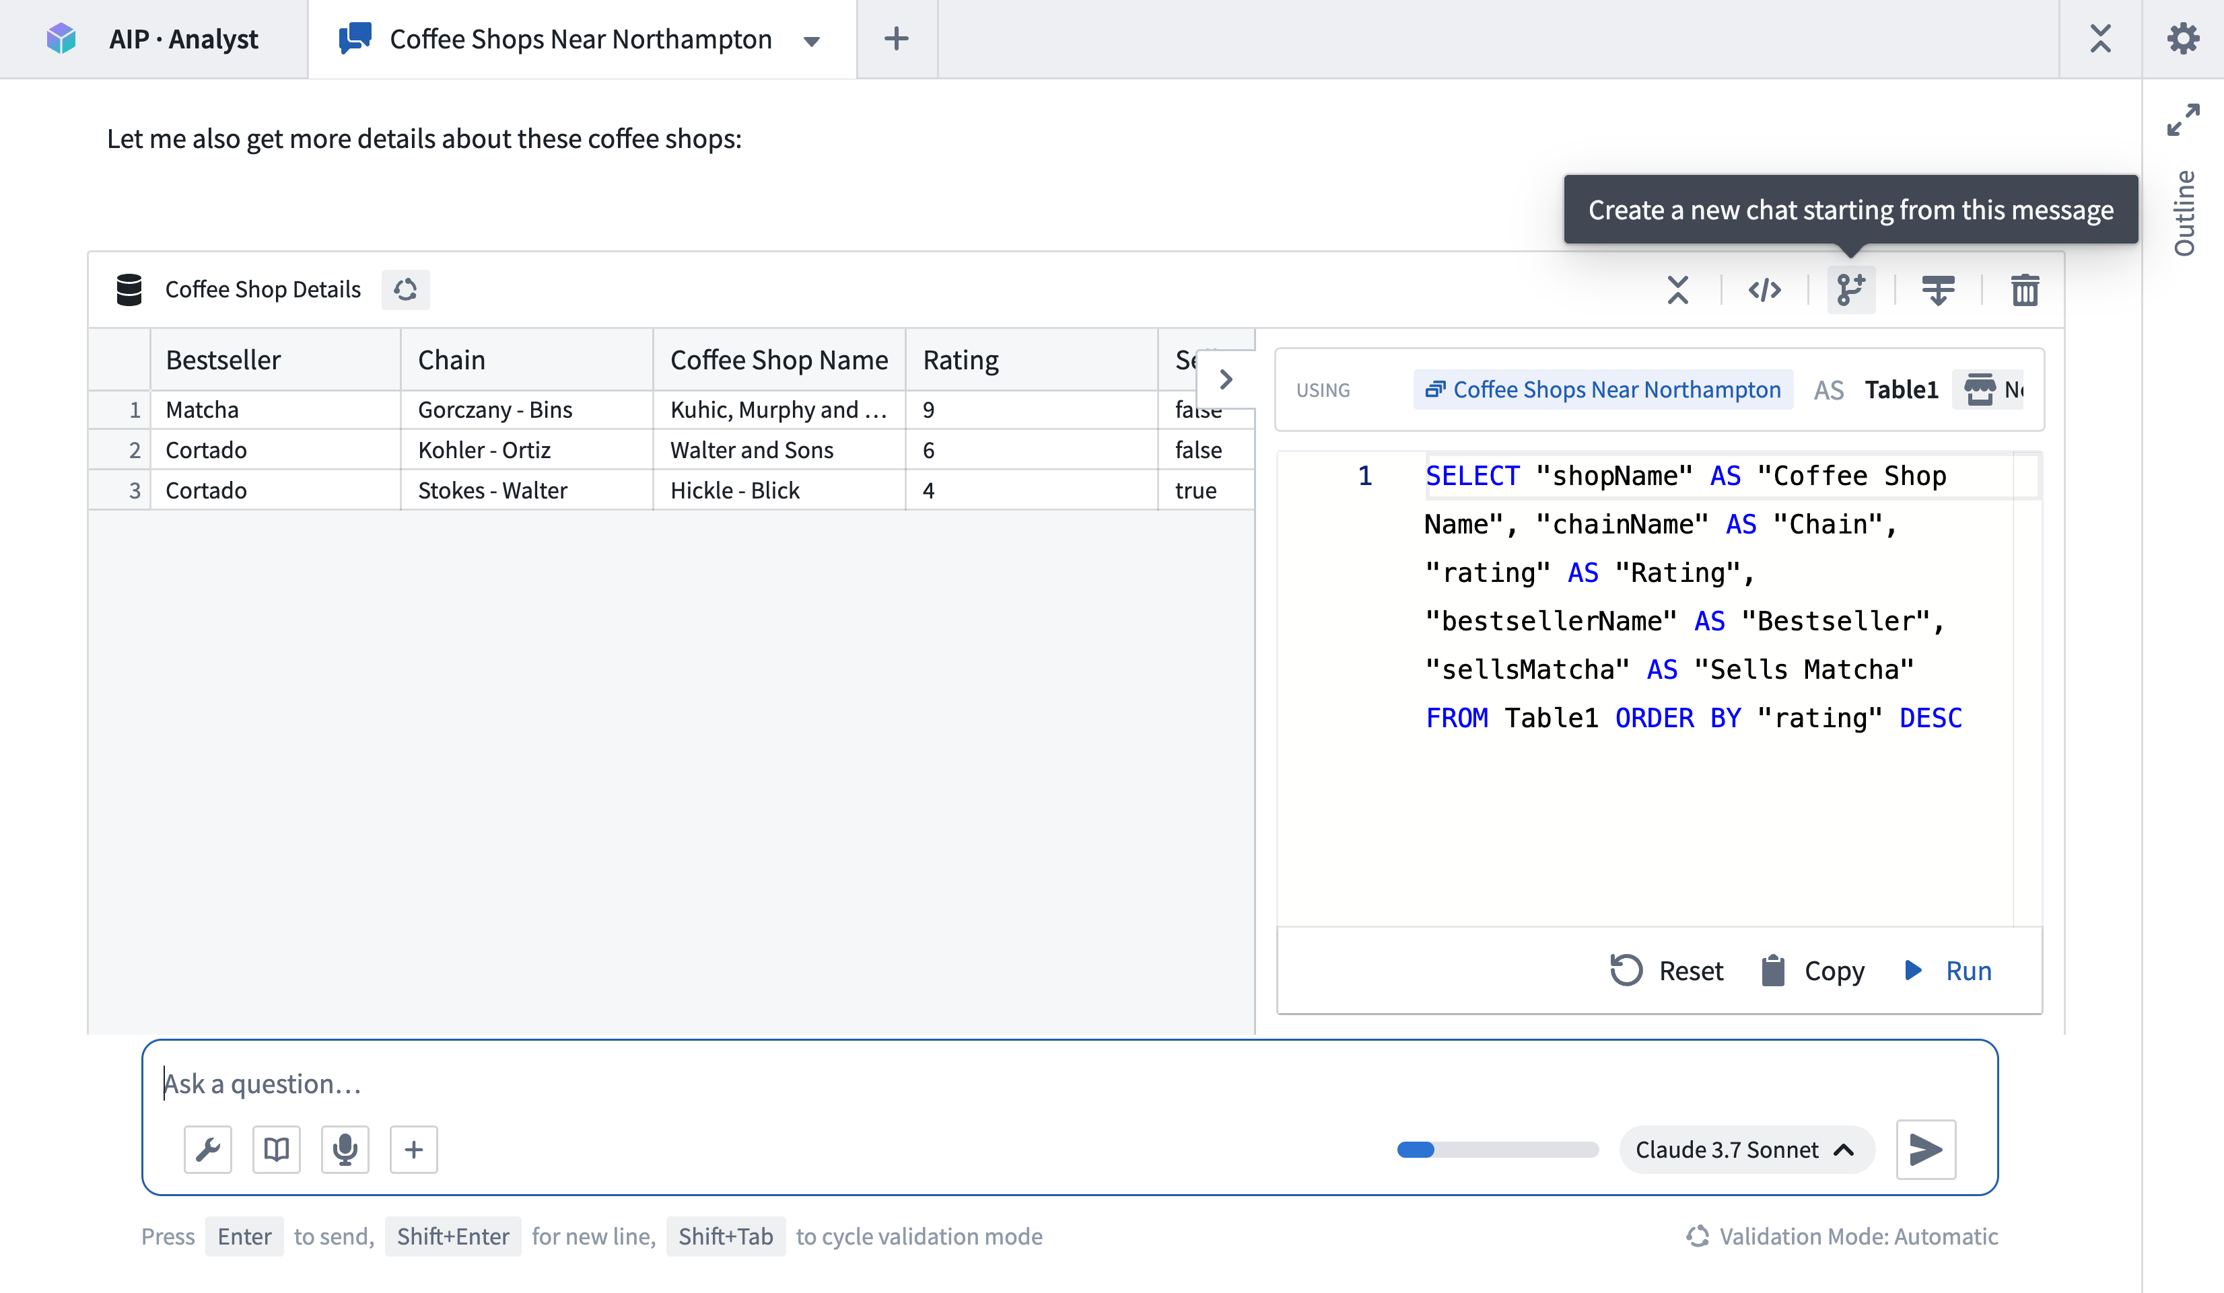Click the branch new chat icon
The height and width of the screenshot is (1293, 2224).
[x=1850, y=289]
